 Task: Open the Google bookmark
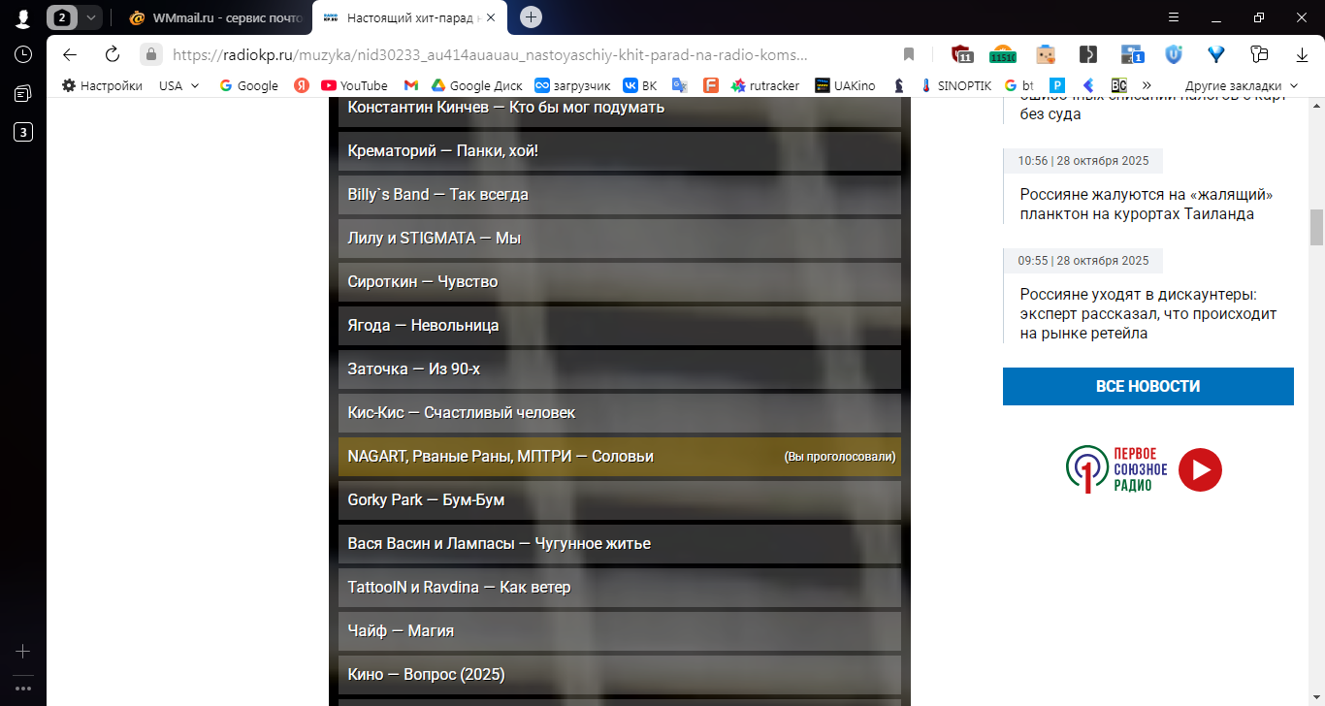click(x=249, y=85)
